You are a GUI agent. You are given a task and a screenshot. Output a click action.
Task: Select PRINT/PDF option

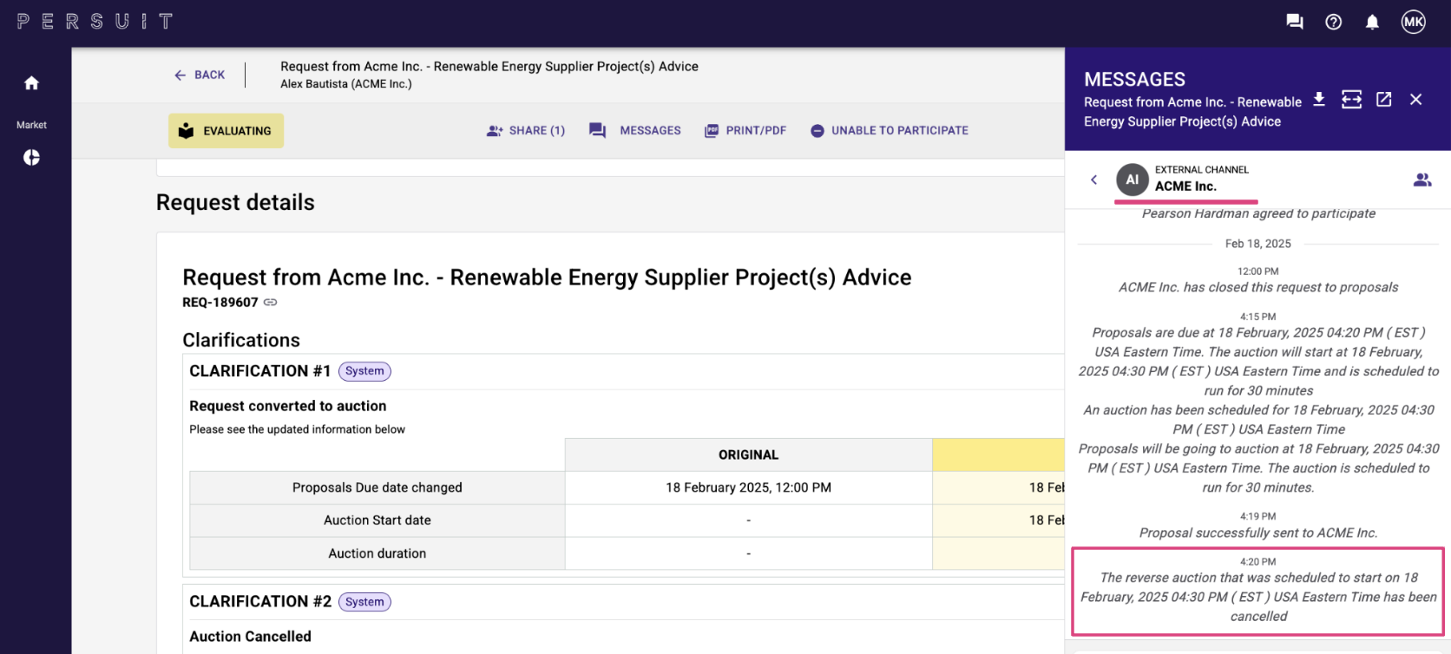point(745,131)
